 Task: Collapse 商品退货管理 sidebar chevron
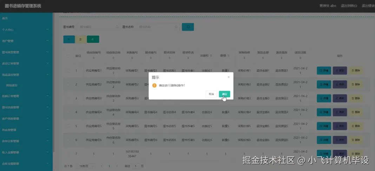click(x=47, y=75)
